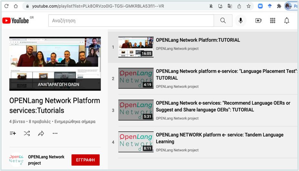Open the create video camera icon

(258, 21)
